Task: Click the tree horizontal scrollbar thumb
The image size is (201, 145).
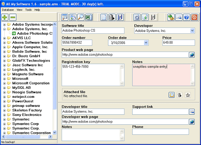Action: click(x=23, y=137)
